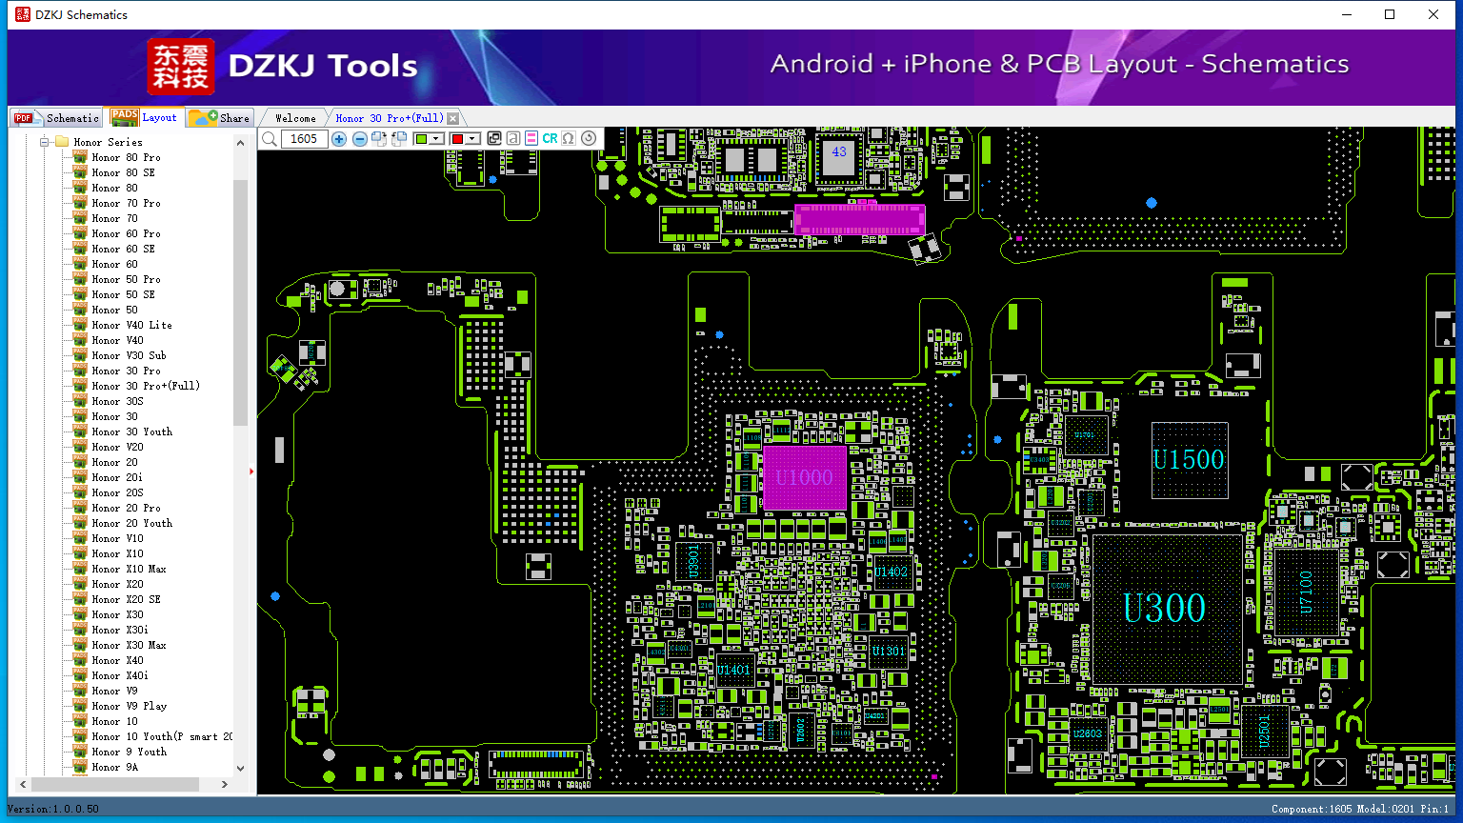Select Honor 70 Pro layout entry
The width and height of the screenshot is (1463, 823).
pos(126,203)
